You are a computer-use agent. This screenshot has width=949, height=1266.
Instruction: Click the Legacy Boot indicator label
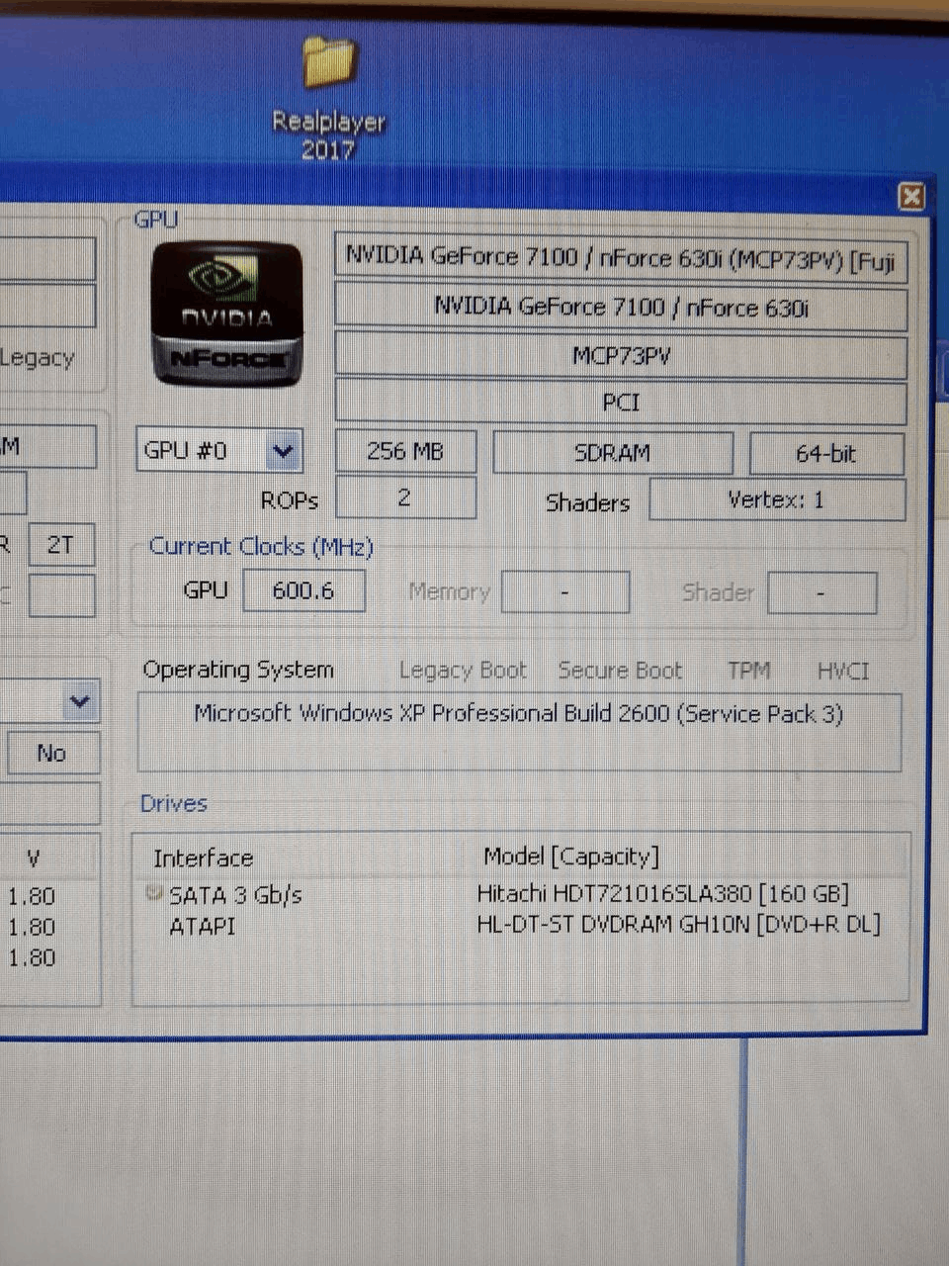(x=463, y=671)
